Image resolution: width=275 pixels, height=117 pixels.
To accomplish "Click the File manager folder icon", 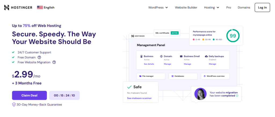I will tap(140, 76).
